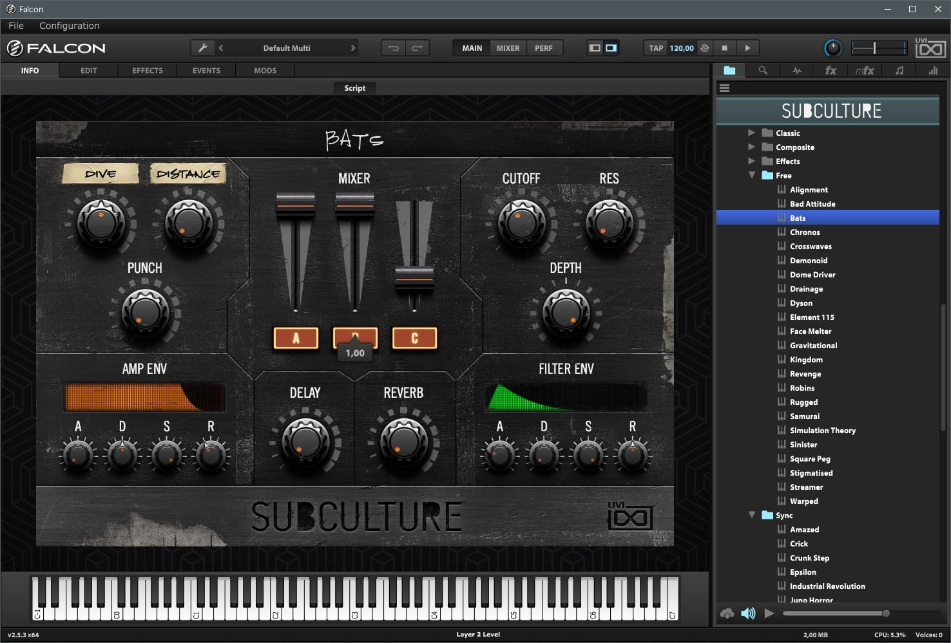This screenshot has width=951, height=643.
Task: Click the DELAY knob
Action: [305, 442]
